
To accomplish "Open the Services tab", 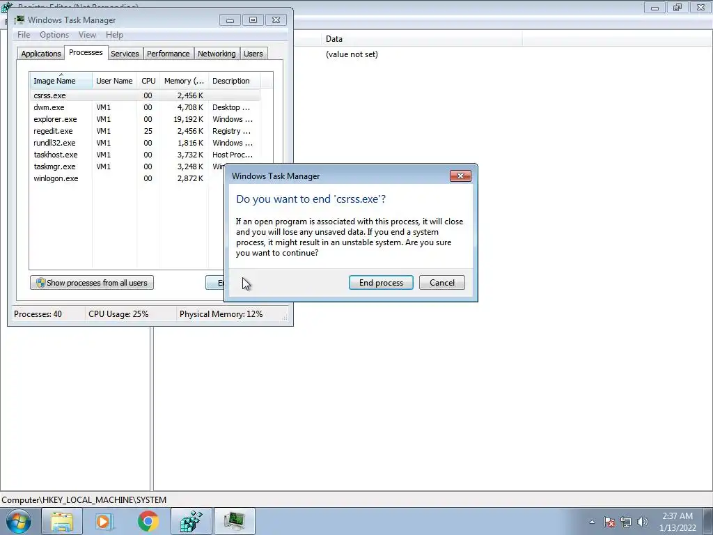I will tap(125, 54).
